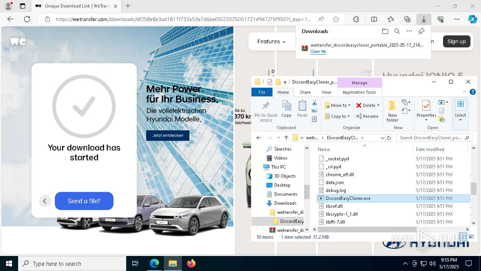Add this page to favorites star
Viewport: 481px width, 271px height.
pos(336,19)
